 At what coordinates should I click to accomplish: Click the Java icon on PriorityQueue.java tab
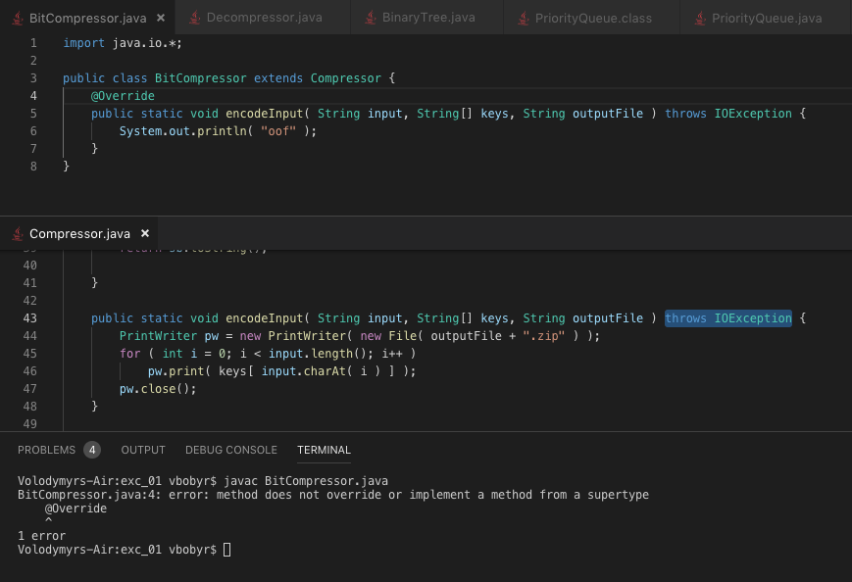699,19
